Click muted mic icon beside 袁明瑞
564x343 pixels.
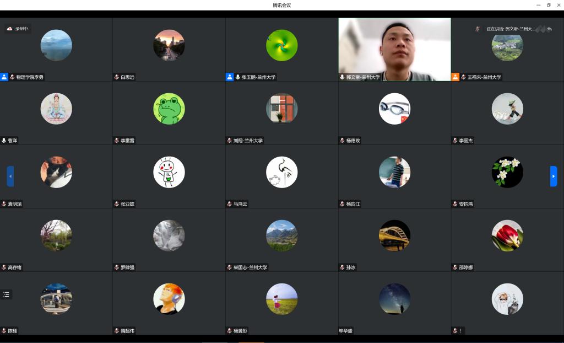4,204
